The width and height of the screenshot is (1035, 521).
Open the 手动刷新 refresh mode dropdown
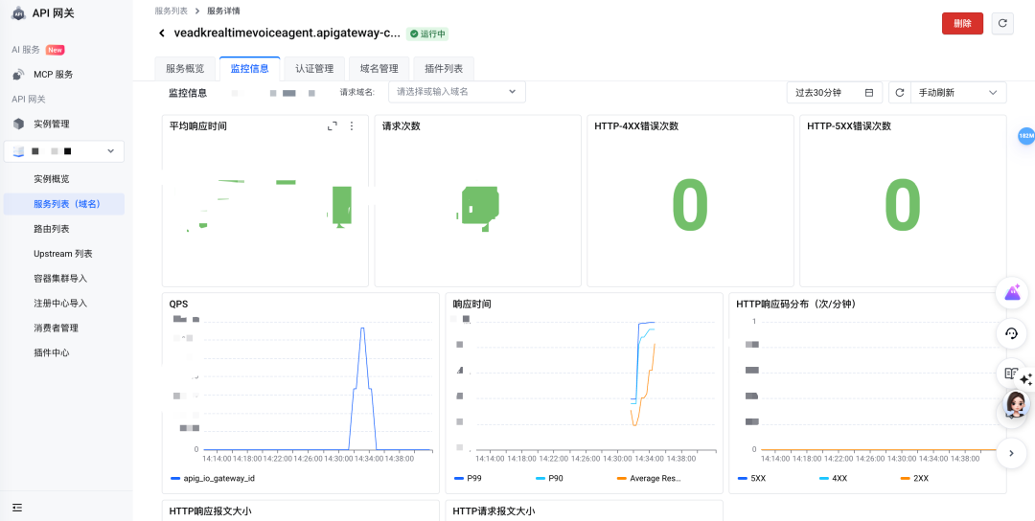[958, 93]
